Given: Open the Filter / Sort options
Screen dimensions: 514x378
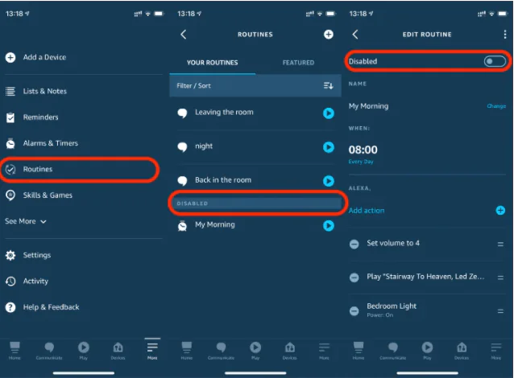Looking at the screenshot, I should (x=255, y=86).
